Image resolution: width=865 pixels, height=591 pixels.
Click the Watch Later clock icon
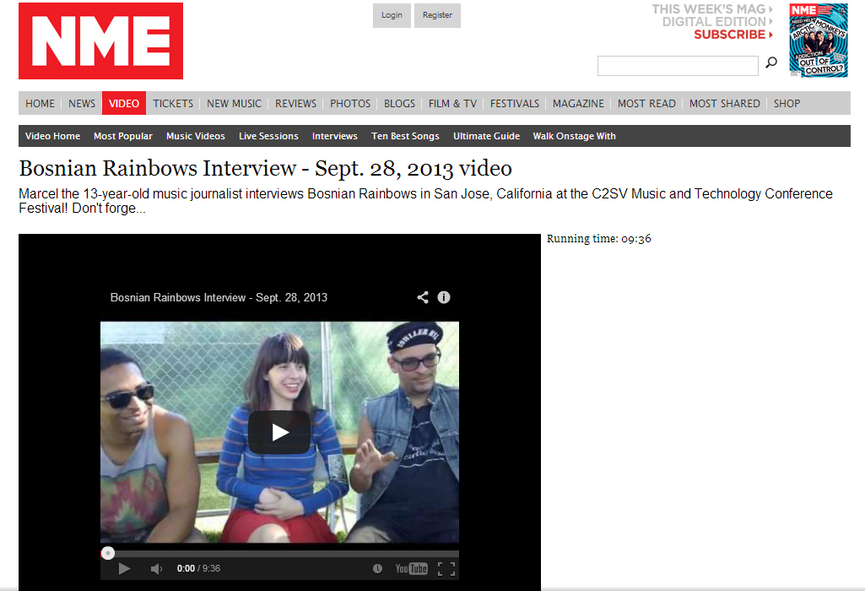pyautogui.click(x=377, y=569)
